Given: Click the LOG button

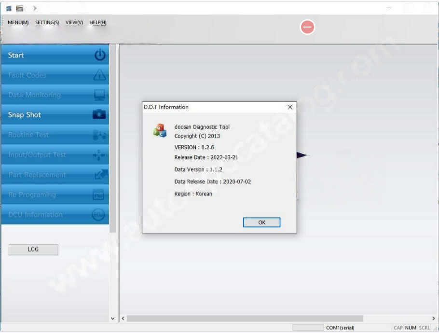Looking at the screenshot, I should coord(33,250).
